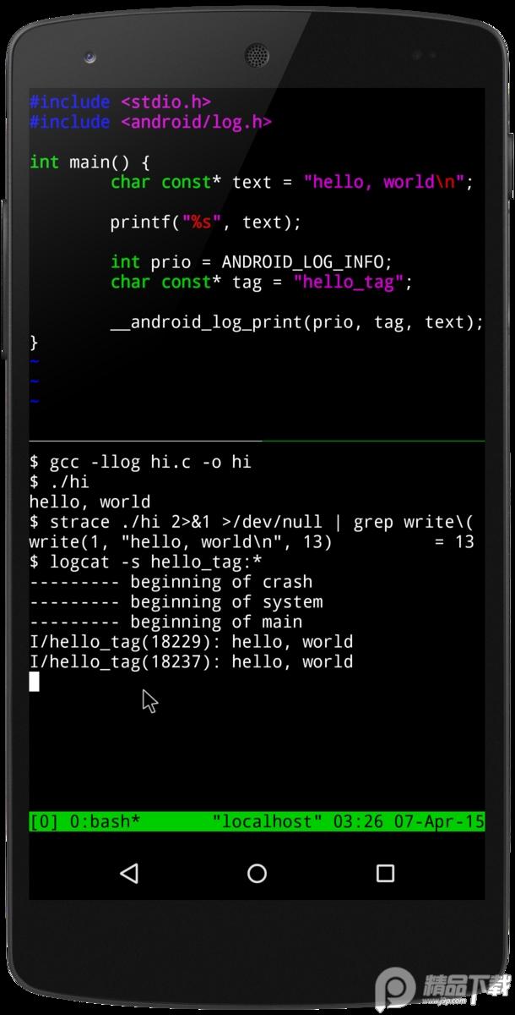
Task: Click the #include <stdio.h> line
Action: coord(120,102)
